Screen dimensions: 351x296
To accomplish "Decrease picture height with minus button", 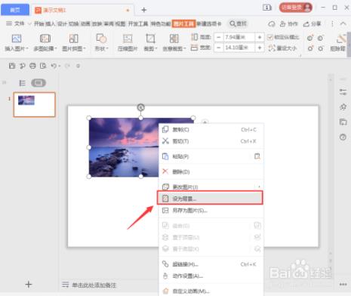I will (x=219, y=38).
